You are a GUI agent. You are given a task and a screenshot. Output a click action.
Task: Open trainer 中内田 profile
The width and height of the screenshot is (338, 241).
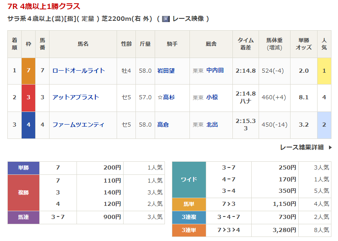click(x=215, y=71)
